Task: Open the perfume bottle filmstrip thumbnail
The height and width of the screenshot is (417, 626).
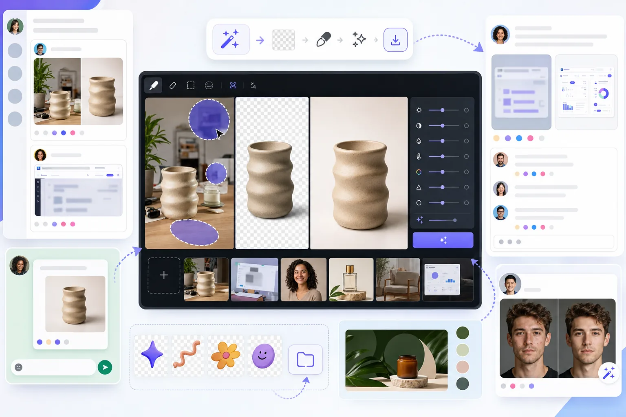Action: click(351, 279)
